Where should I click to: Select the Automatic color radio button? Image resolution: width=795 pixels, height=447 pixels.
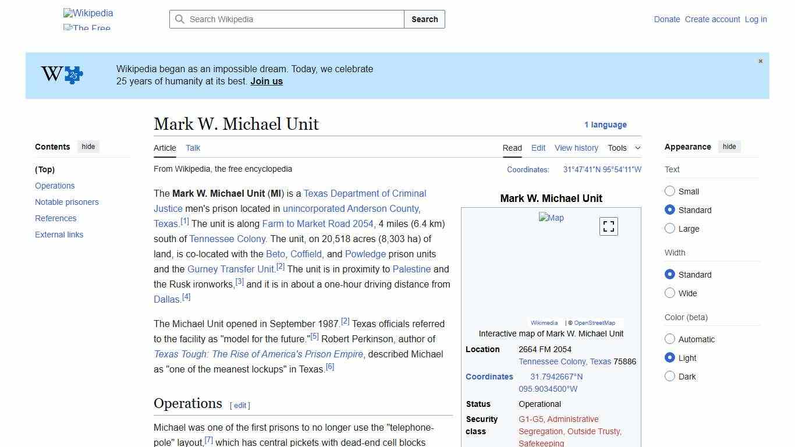point(670,339)
